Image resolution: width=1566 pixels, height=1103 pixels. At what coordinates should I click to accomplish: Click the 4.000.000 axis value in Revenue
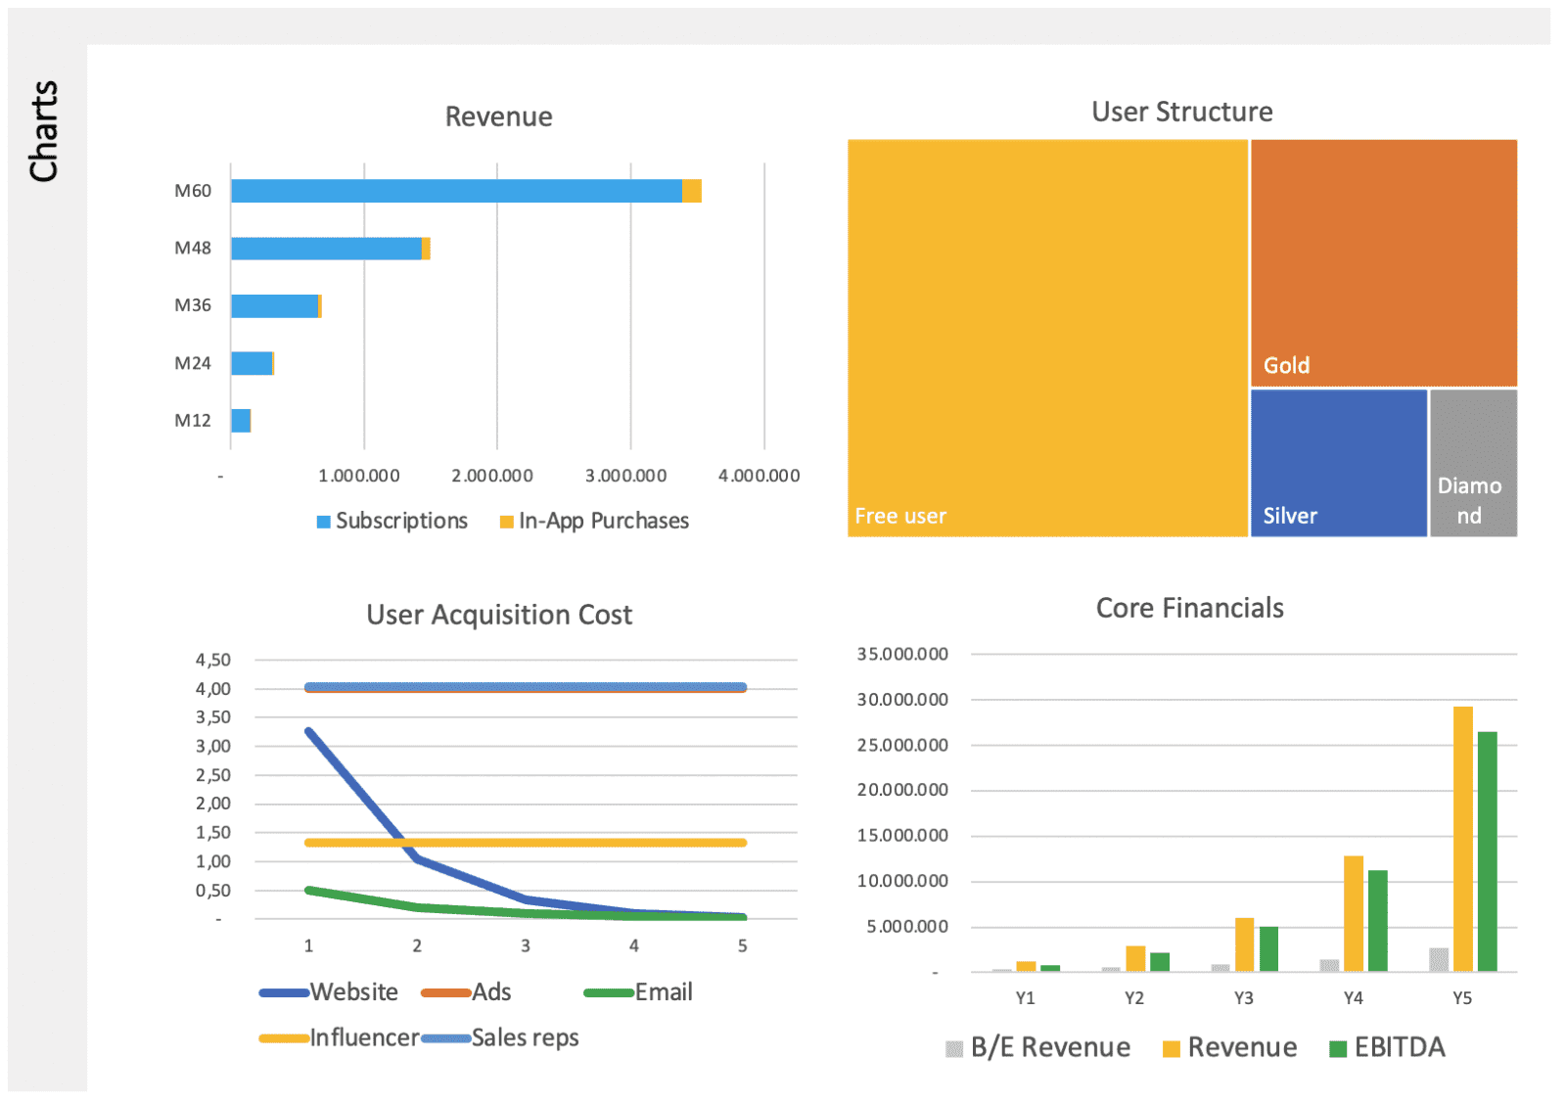[759, 476]
